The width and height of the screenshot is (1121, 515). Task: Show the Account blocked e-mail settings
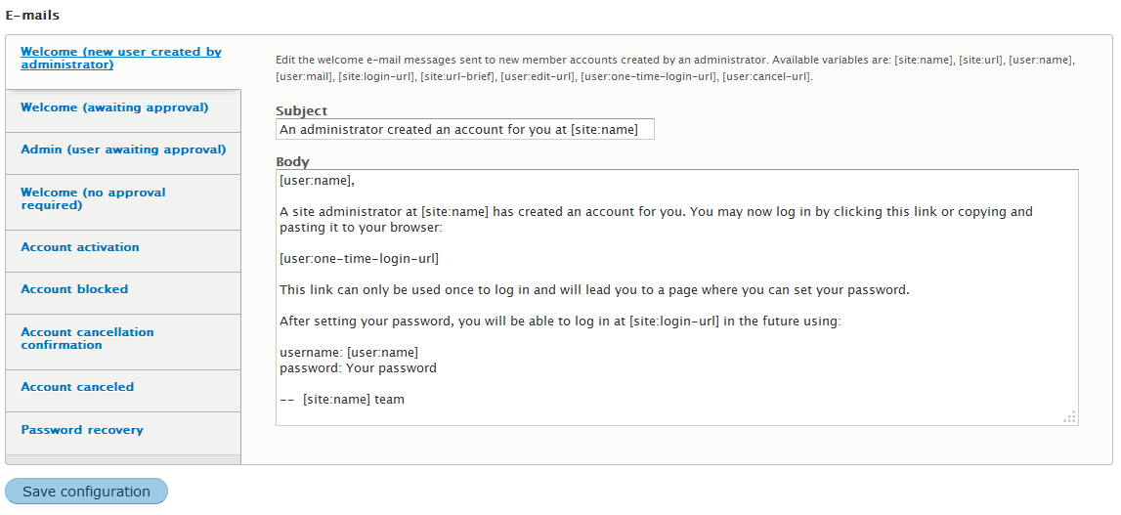[74, 289]
